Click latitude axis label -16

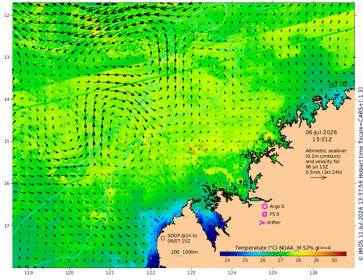6,183
